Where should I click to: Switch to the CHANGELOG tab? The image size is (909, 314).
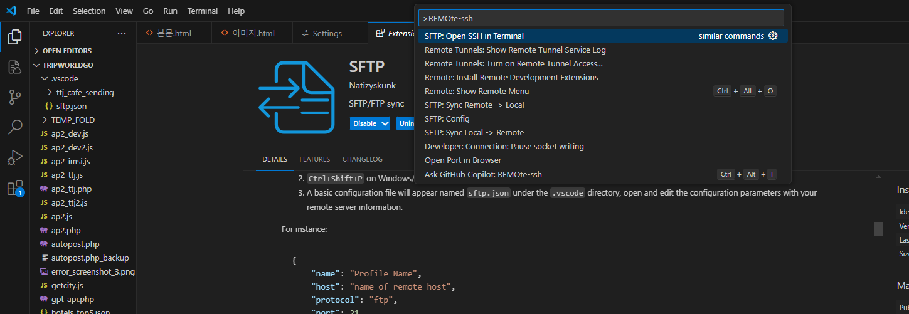(362, 159)
